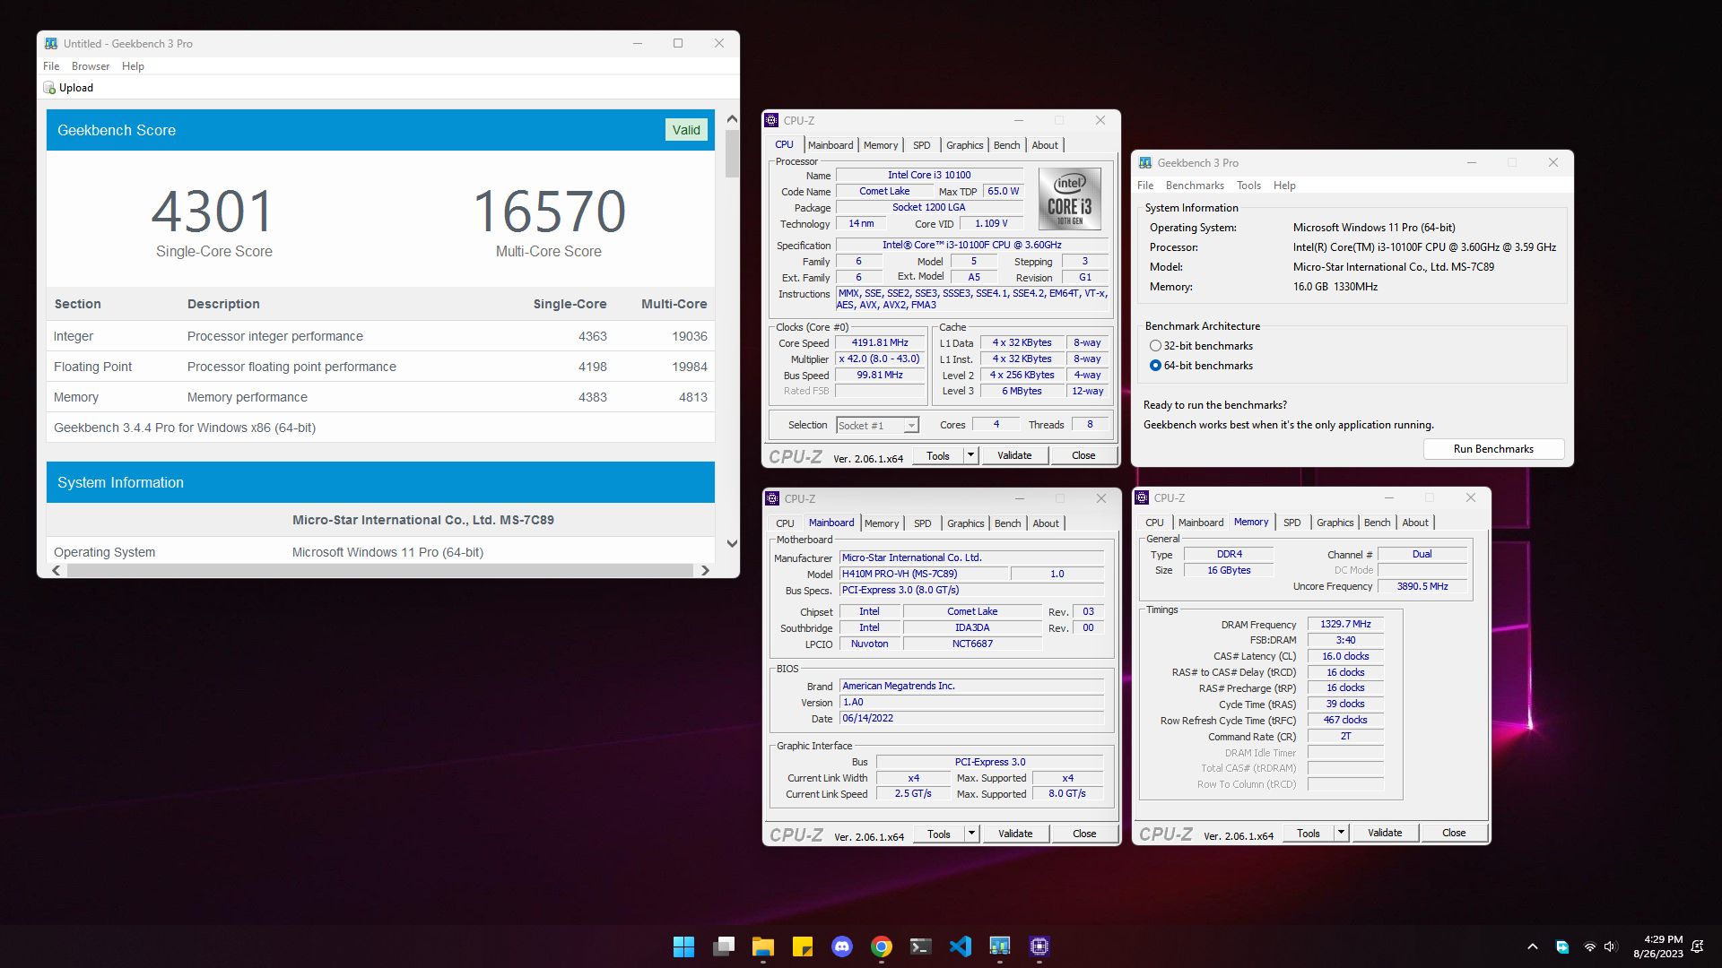Viewport: 1722px width, 968px height.
Task: Switch to SPD tab in CPU-Z Memory window
Action: [x=1291, y=523]
